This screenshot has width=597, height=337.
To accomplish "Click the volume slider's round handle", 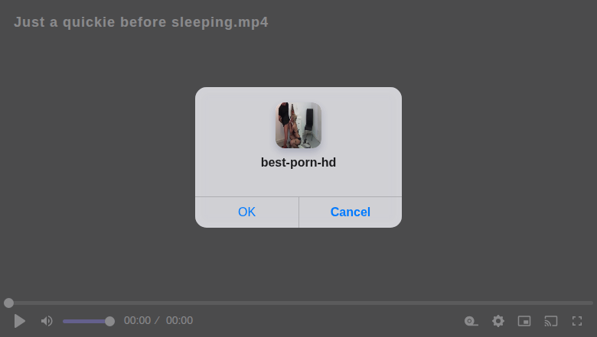I will (x=109, y=321).
